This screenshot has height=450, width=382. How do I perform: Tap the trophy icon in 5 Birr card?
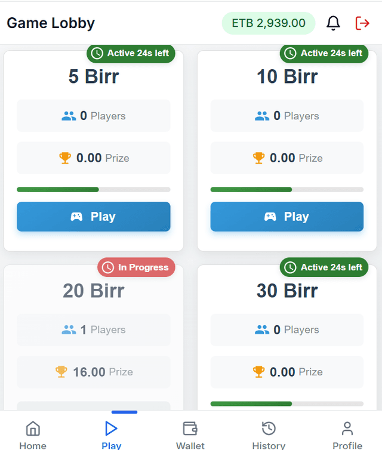(x=65, y=158)
